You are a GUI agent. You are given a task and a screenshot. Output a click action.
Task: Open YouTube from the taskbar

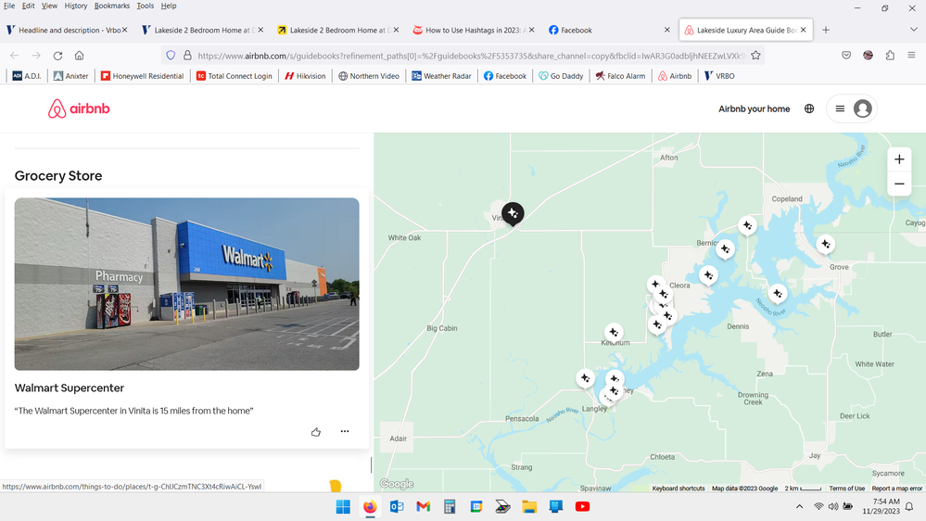point(582,507)
